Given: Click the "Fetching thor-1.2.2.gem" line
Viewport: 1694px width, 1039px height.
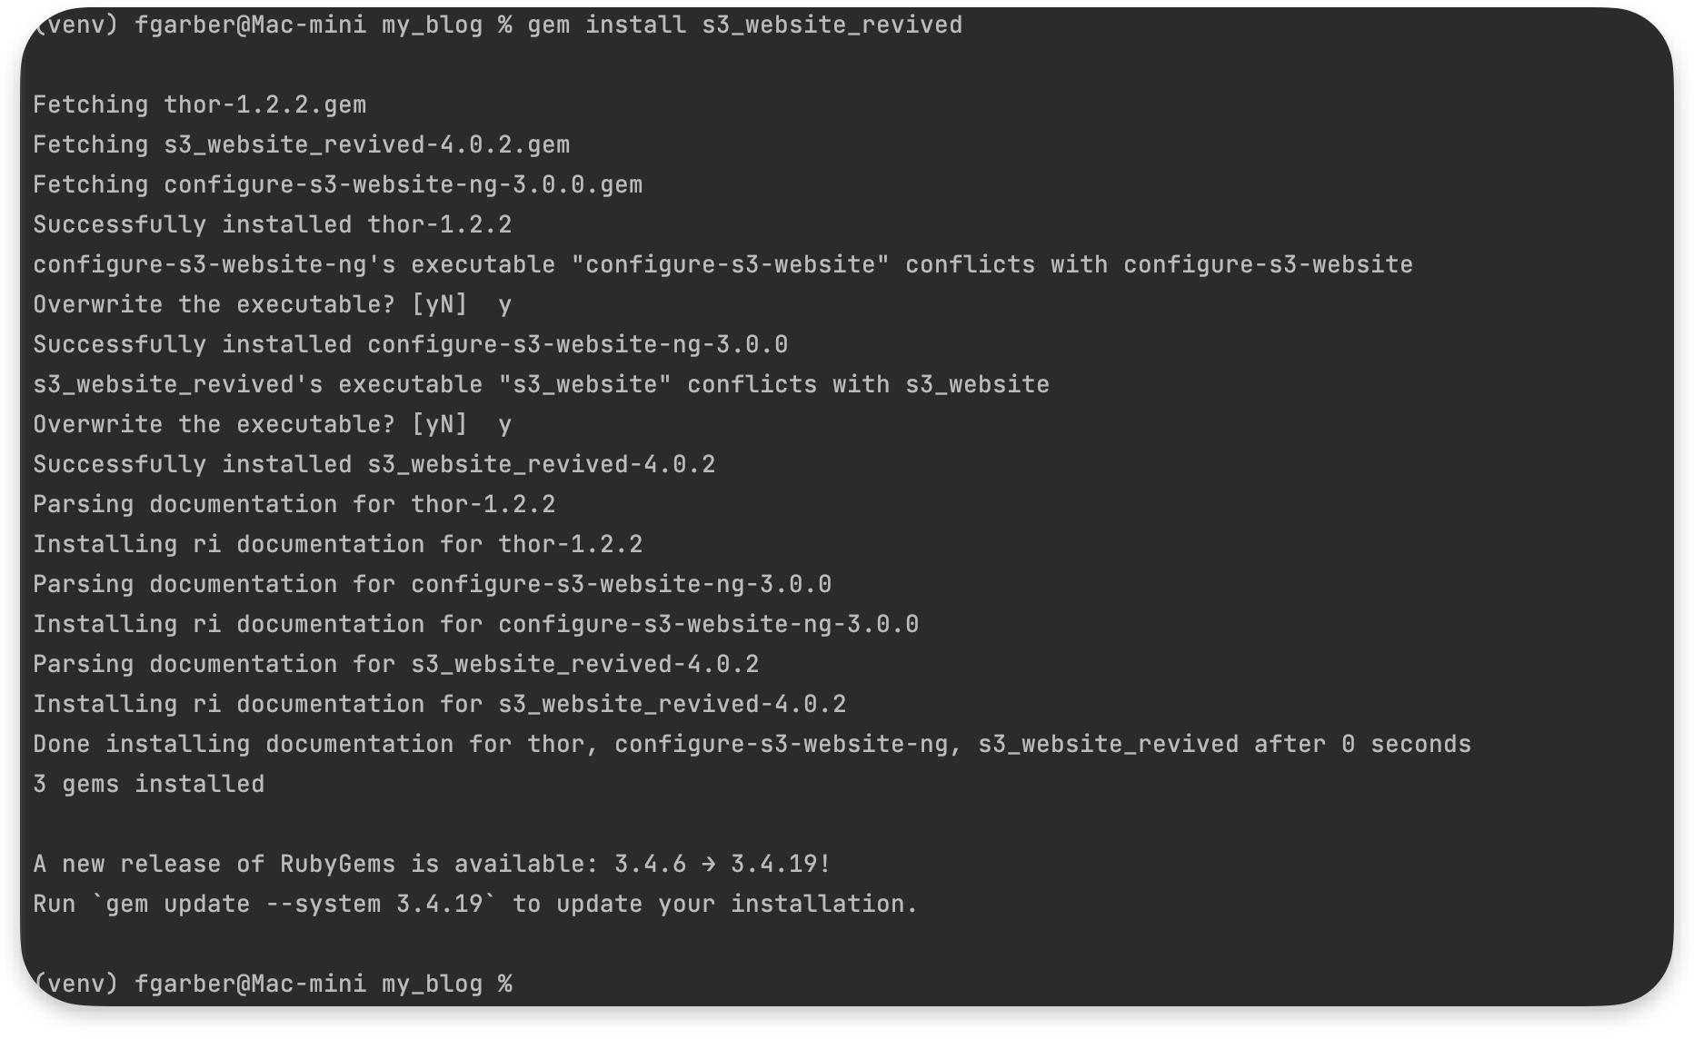Looking at the screenshot, I should (x=199, y=105).
